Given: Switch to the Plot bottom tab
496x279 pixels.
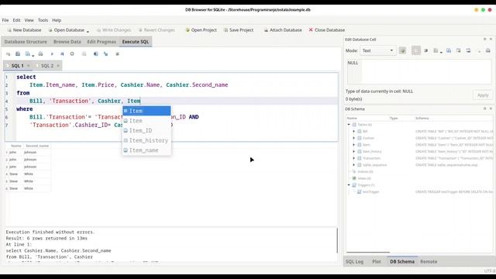Looking at the screenshot, I should (x=377, y=262).
